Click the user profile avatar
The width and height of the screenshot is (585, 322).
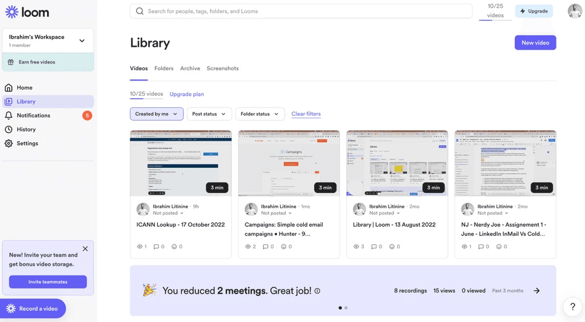point(575,11)
